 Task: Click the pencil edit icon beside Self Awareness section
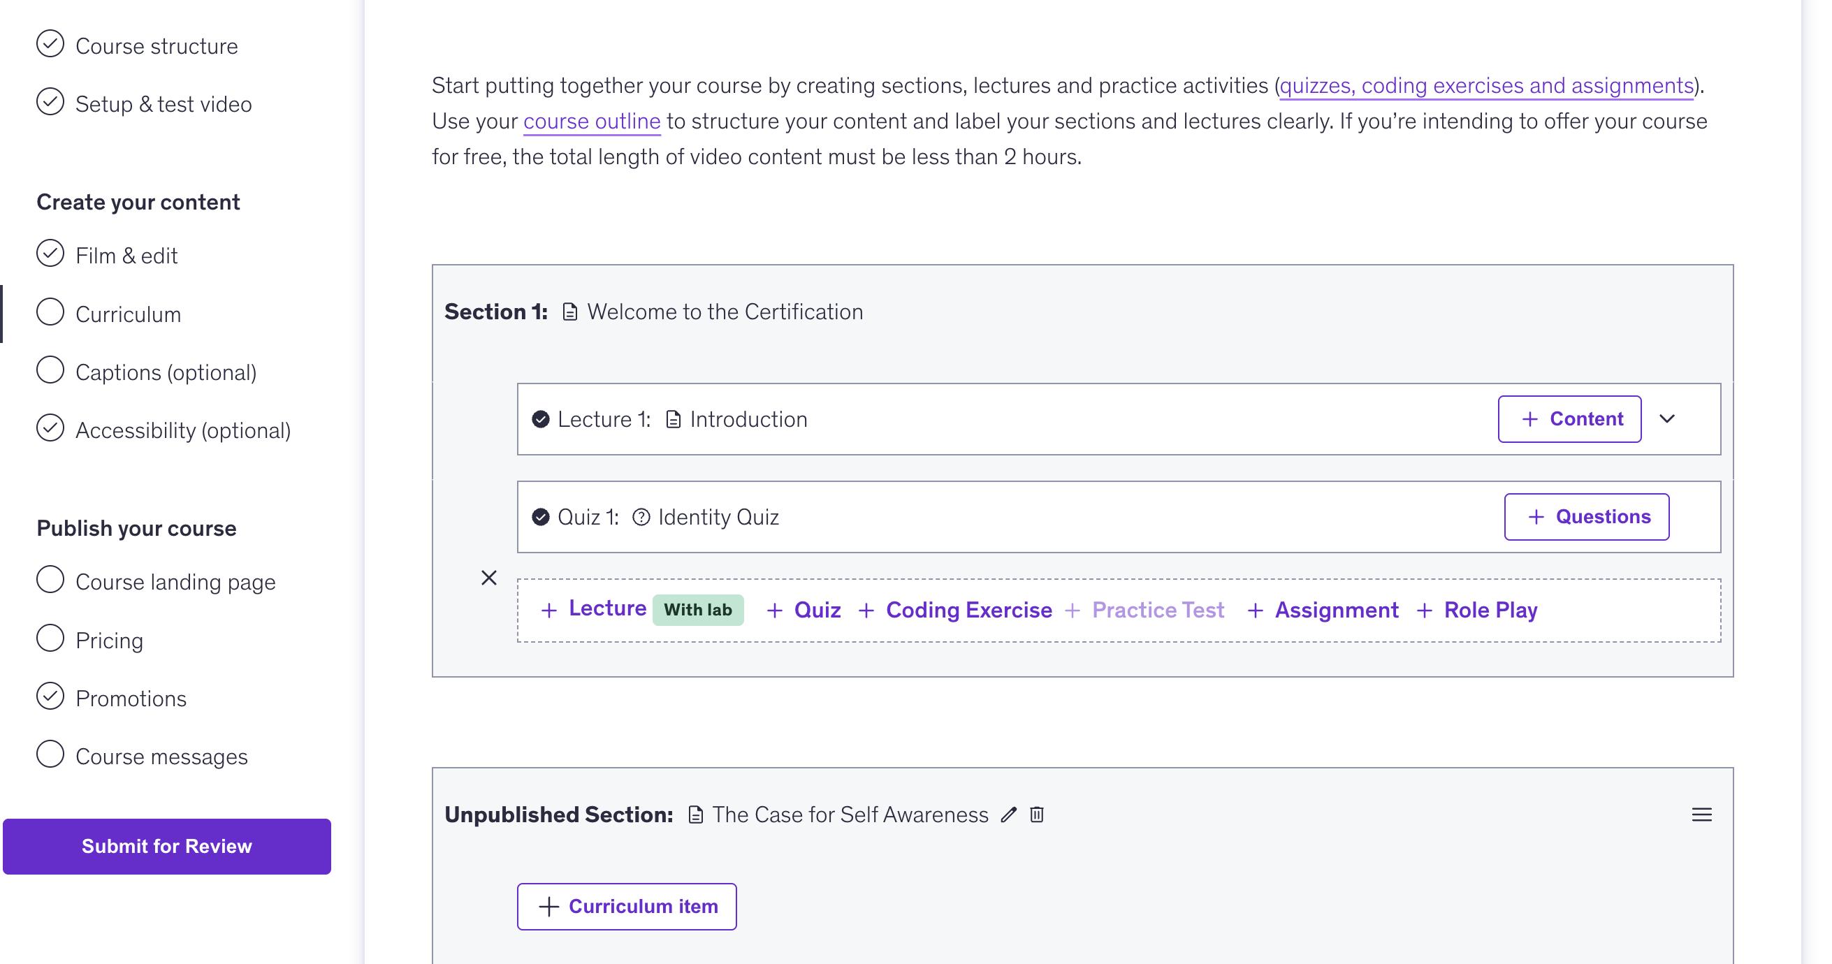pyautogui.click(x=1008, y=815)
